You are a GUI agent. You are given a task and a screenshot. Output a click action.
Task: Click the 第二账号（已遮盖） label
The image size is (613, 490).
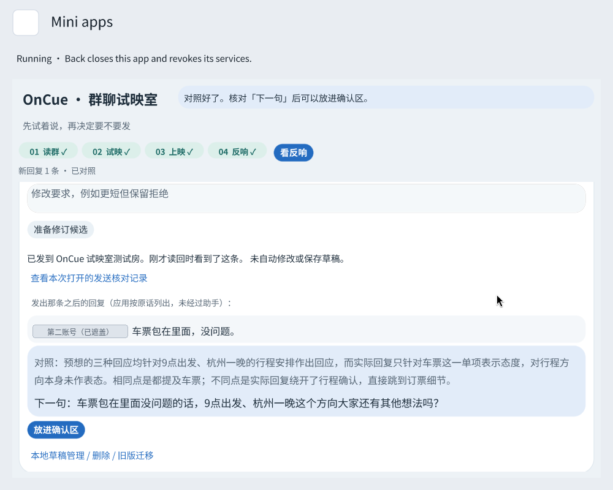pos(80,331)
